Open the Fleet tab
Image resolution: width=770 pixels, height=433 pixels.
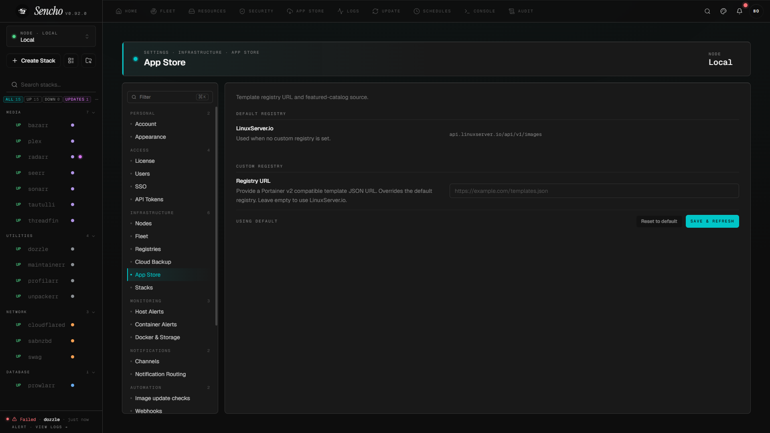pyautogui.click(x=163, y=11)
